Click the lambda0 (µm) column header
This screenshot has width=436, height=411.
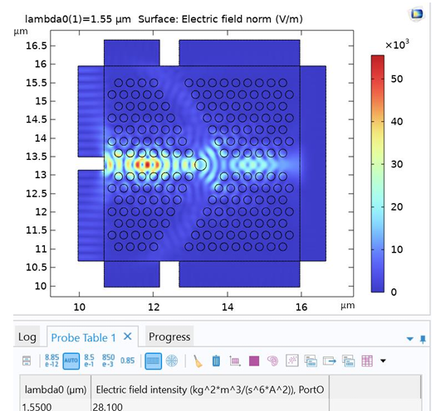56,389
